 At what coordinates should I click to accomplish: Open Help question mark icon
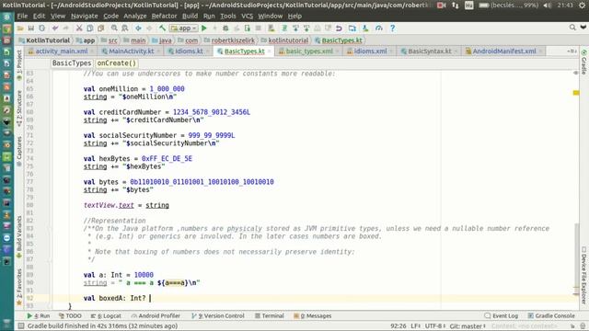(392, 29)
